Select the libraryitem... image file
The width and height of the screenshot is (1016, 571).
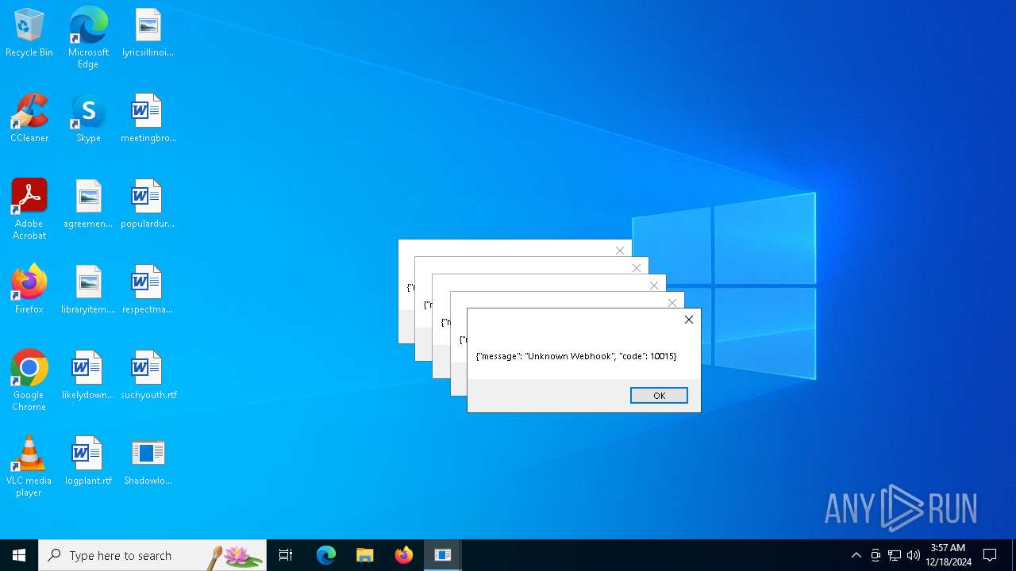pyautogui.click(x=88, y=289)
